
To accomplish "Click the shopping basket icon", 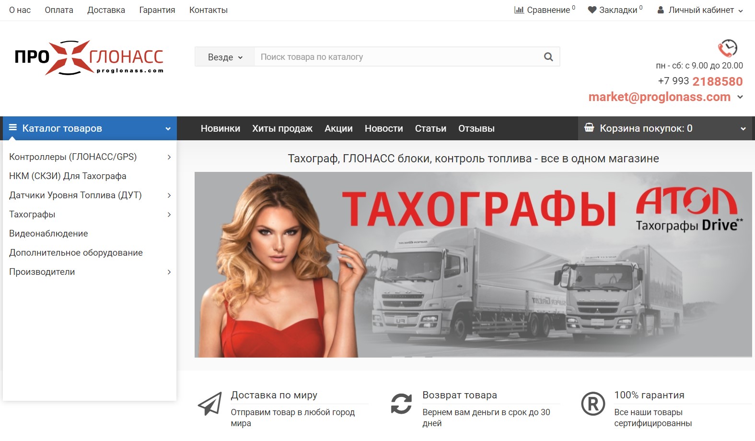I will click(x=589, y=127).
